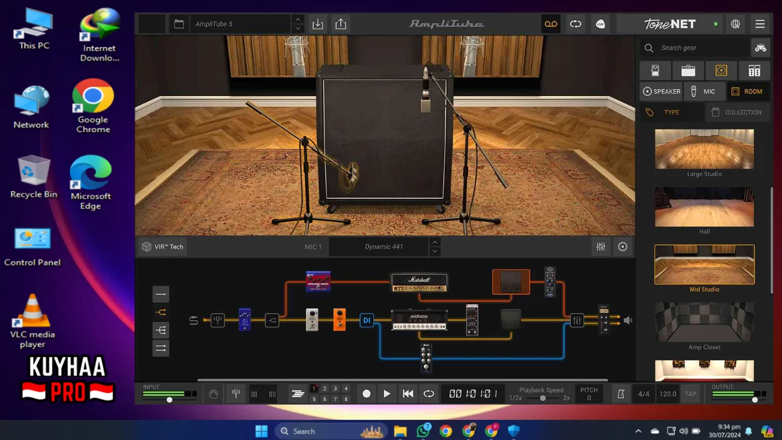Select next mic model arrow down
Viewport: 782px width, 440px height.
point(435,251)
